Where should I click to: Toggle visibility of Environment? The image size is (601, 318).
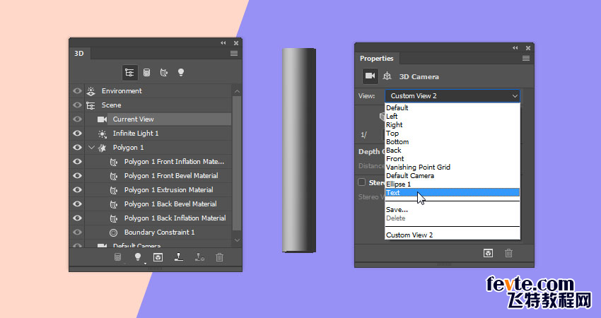[x=77, y=90]
